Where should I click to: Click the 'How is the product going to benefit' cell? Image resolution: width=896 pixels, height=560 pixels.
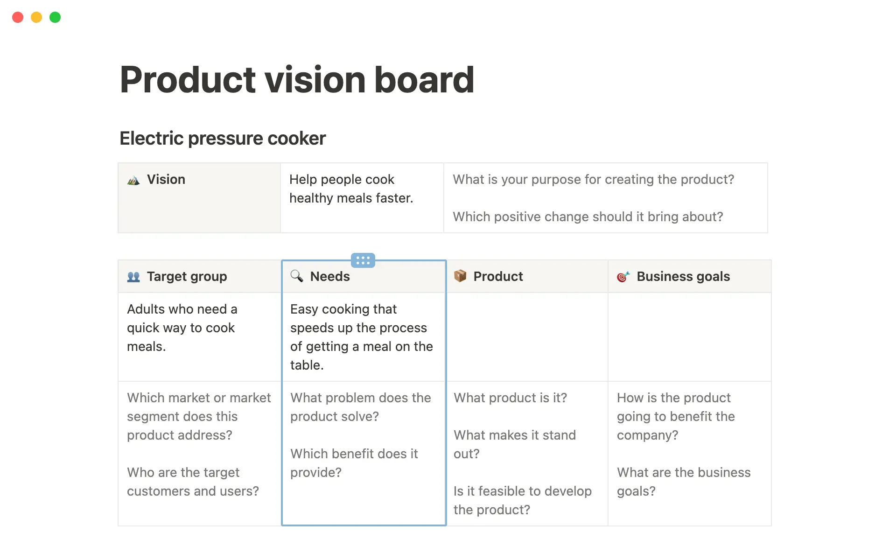click(x=676, y=416)
